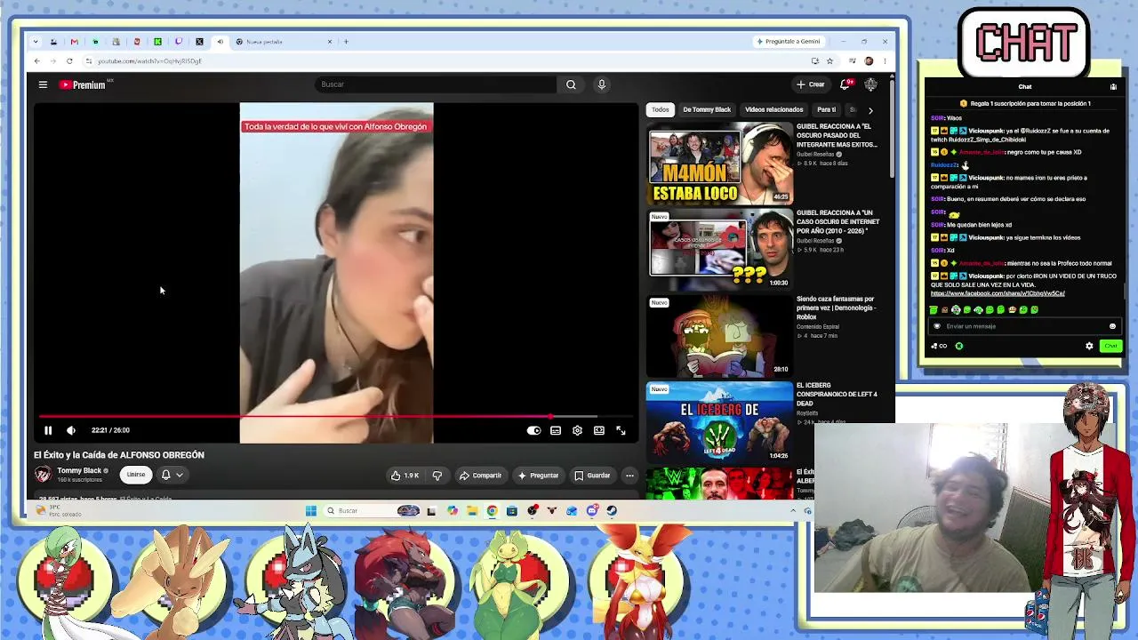Screen dimensions: 1138x640
Task: Click the Preguntar button
Action: click(x=538, y=476)
